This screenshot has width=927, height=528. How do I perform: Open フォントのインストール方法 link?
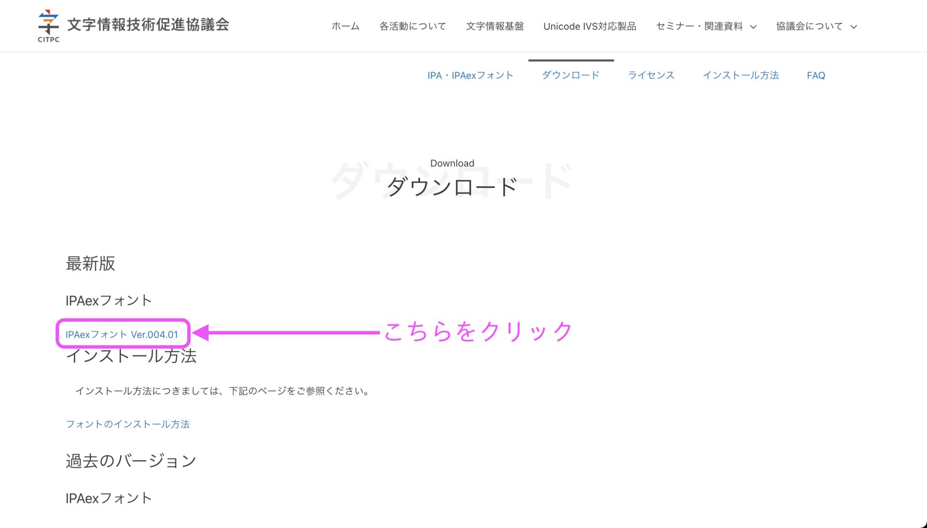tap(127, 424)
